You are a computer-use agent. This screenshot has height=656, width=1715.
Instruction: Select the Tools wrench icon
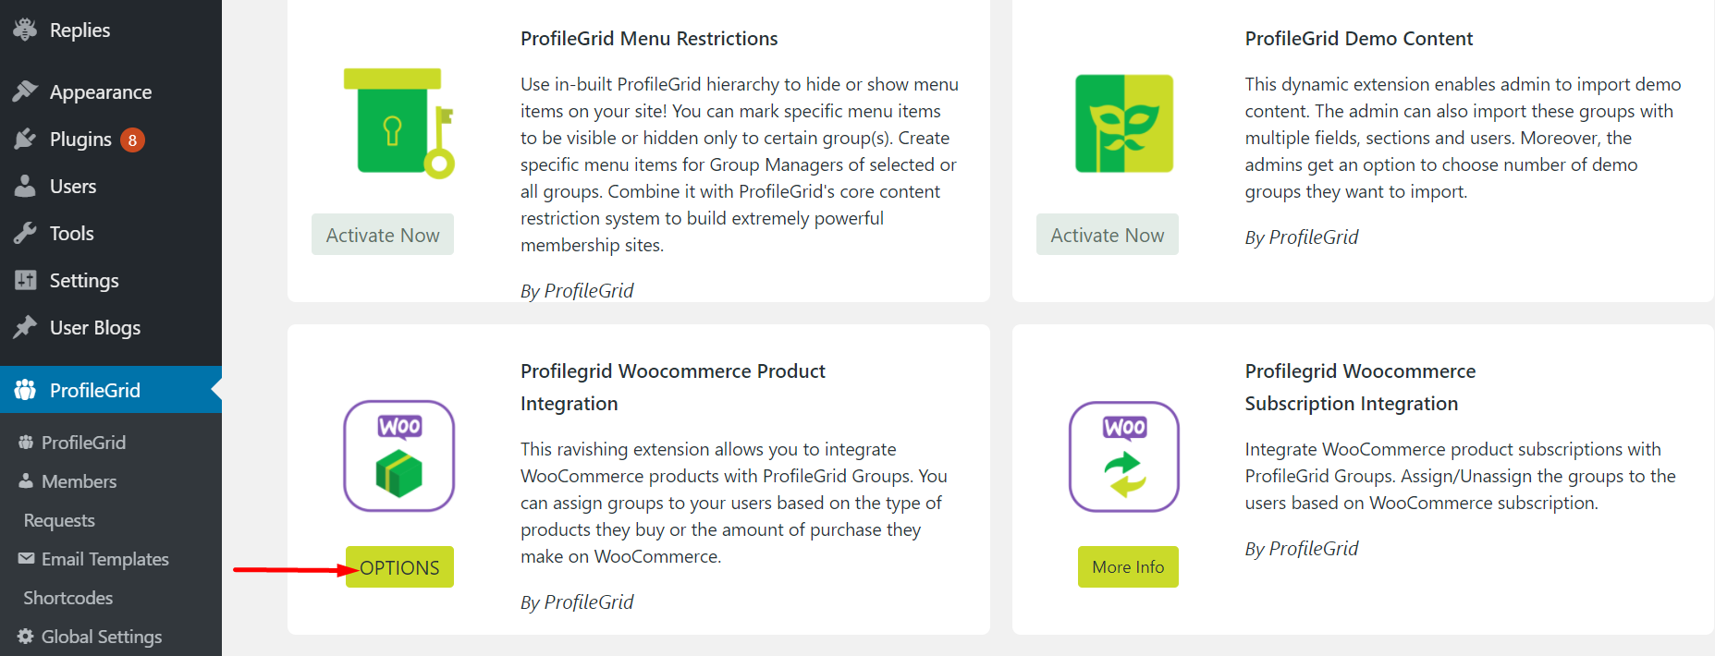tap(25, 233)
